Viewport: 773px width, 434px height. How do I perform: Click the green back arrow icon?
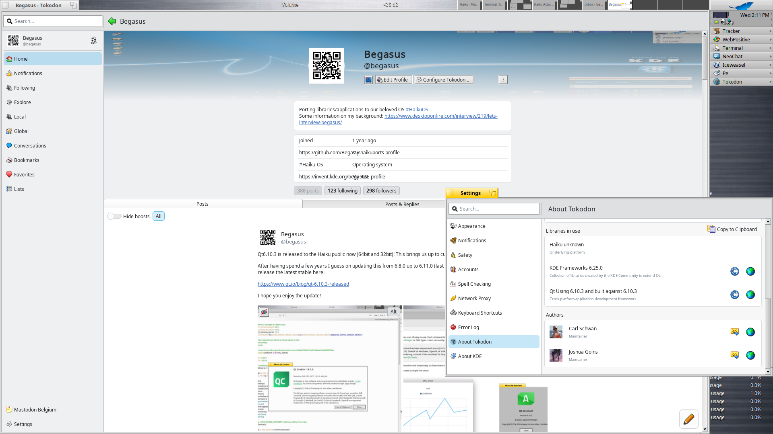pyautogui.click(x=112, y=21)
